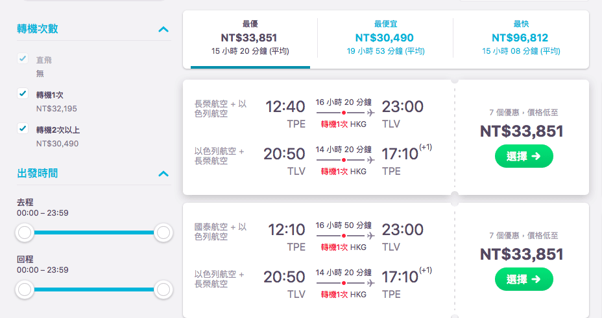
Task: Click airplane icon on first 20:50 TLV return
Action: click(x=370, y=160)
